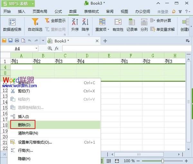Expand the 重复项 dropdown arrow
The height and width of the screenshot is (164, 193).
coord(108,29)
